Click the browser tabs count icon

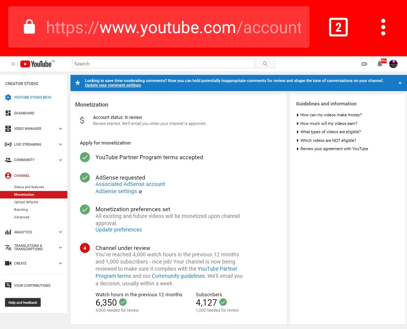click(x=338, y=27)
